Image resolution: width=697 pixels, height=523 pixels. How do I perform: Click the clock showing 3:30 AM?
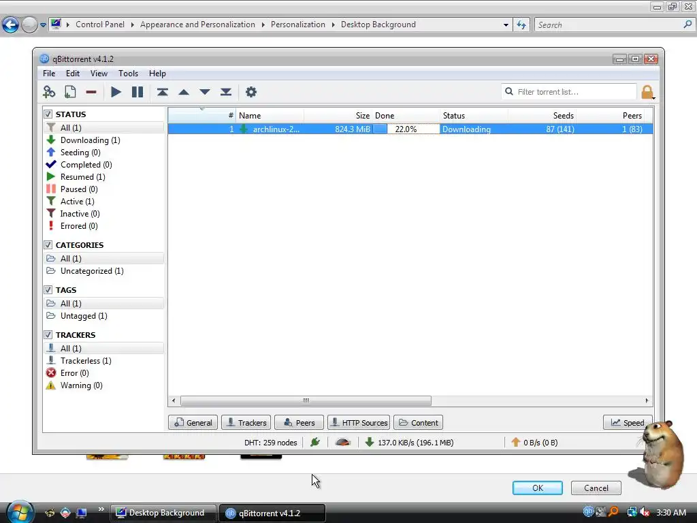(x=670, y=512)
